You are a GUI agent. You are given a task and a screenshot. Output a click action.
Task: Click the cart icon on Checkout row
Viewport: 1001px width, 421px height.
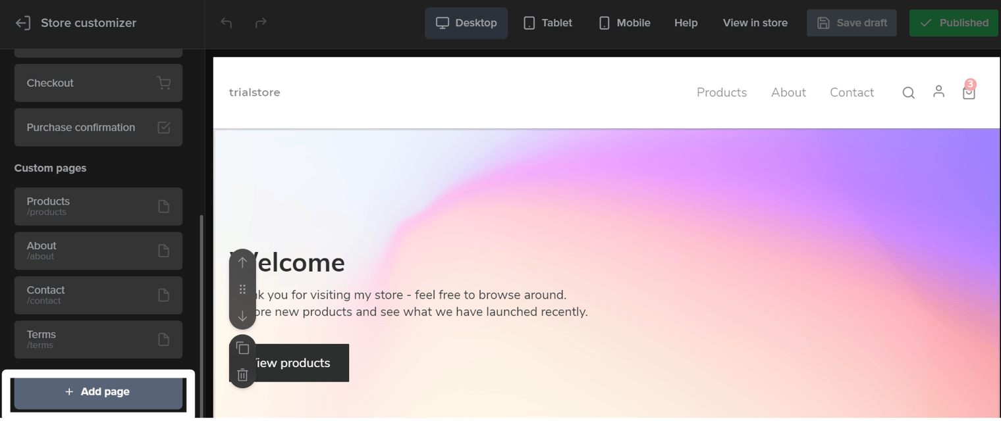click(164, 83)
